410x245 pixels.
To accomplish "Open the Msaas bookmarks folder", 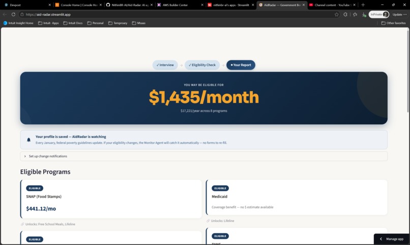I will [138, 23].
